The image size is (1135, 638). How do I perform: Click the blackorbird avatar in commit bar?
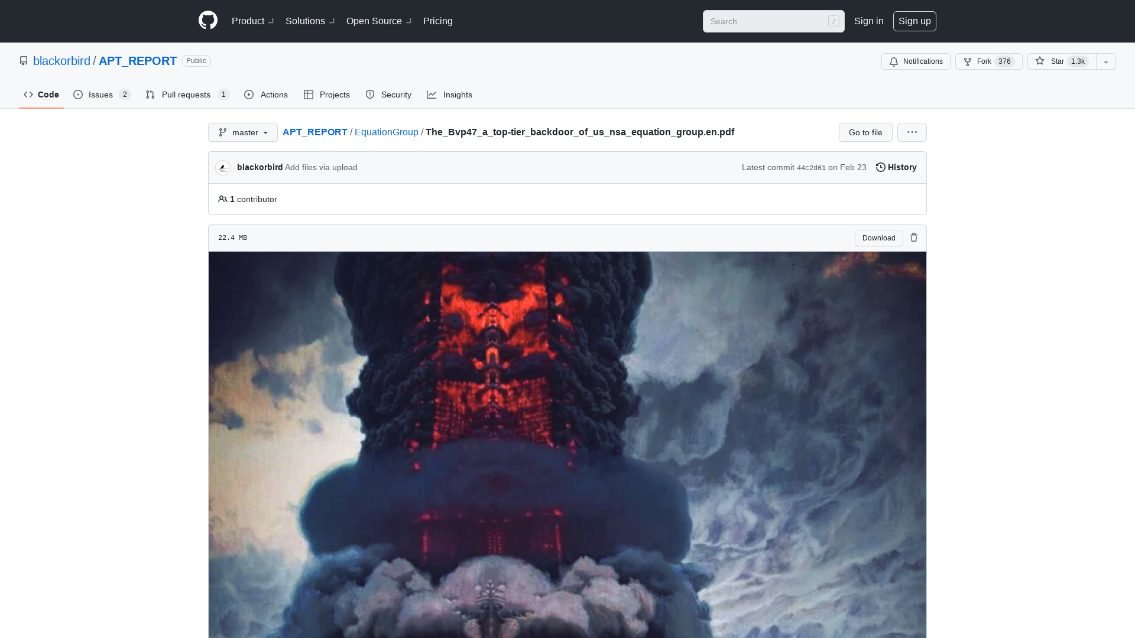223,168
